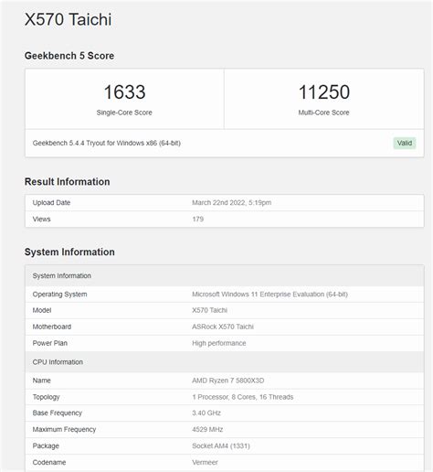
Task: Select the Microsoft Windows 11 Enterprise Evaluation value
Action: pyautogui.click(x=269, y=295)
